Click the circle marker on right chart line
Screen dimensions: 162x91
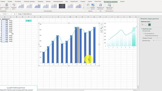click(x=134, y=30)
